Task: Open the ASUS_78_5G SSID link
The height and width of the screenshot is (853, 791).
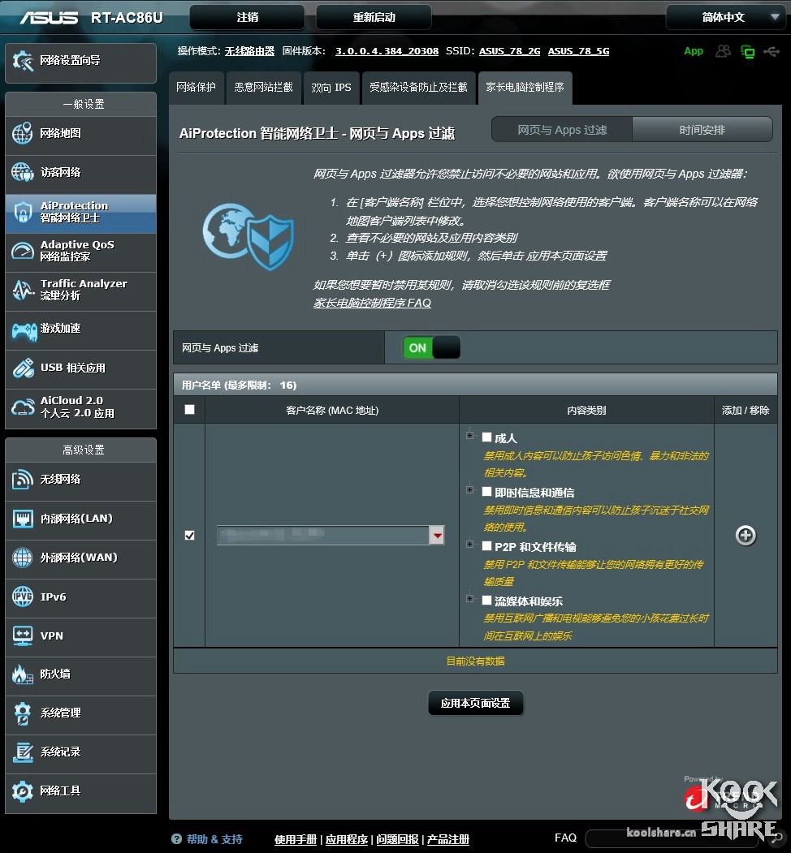Action: [578, 51]
